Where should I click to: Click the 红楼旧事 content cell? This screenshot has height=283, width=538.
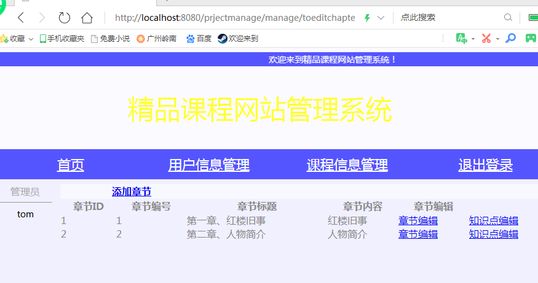347,220
